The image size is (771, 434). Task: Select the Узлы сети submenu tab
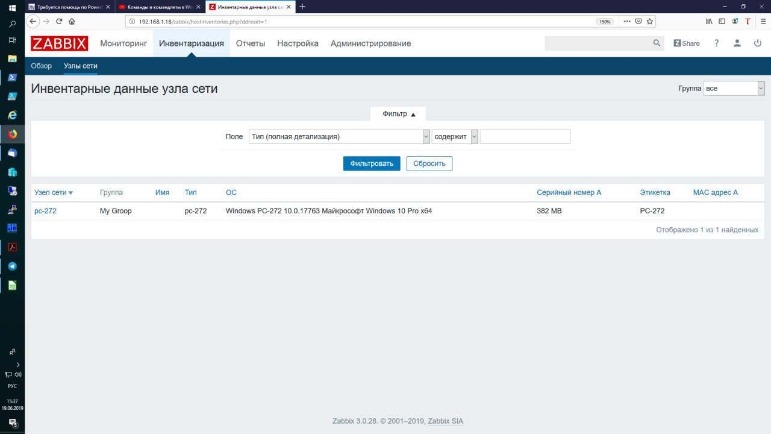coord(81,66)
